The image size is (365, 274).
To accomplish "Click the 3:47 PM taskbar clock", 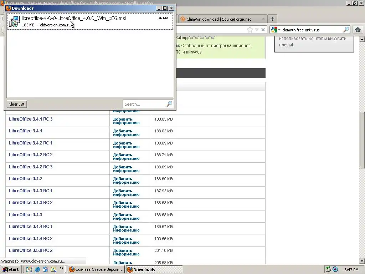I will (x=351, y=270).
